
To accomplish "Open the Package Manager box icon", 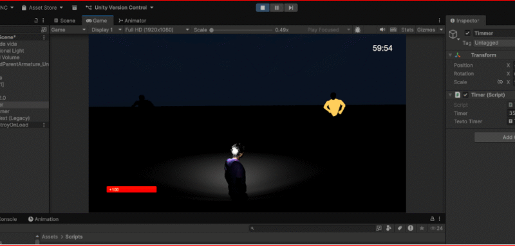I will tap(75, 8).
